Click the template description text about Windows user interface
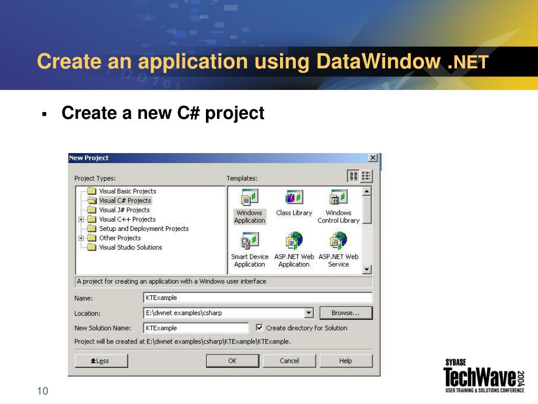This screenshot has height=404, width=538. pos(171,281)
